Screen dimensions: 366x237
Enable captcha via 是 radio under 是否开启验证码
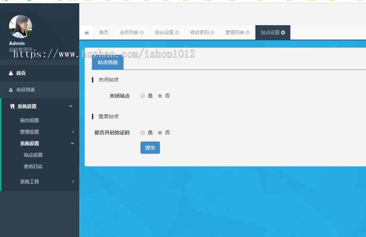143,132
